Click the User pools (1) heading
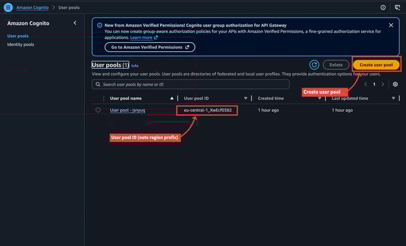Screen dimensions: 406x246 [x=110, y=65]
